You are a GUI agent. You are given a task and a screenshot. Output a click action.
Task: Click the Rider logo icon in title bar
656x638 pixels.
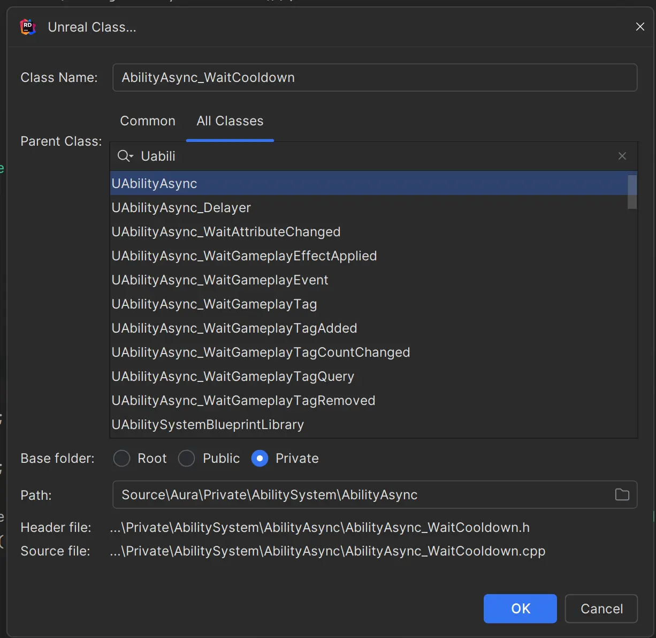click(x=28, y=27)
